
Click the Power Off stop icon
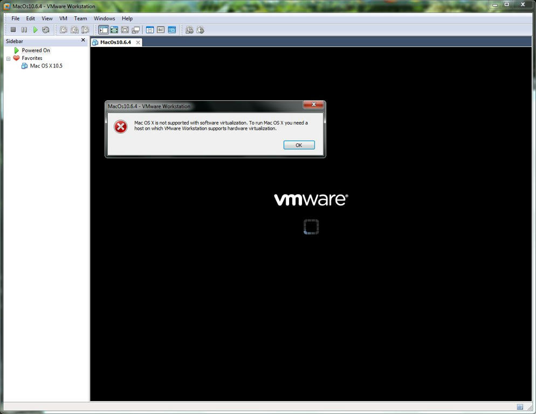(13, 30)
